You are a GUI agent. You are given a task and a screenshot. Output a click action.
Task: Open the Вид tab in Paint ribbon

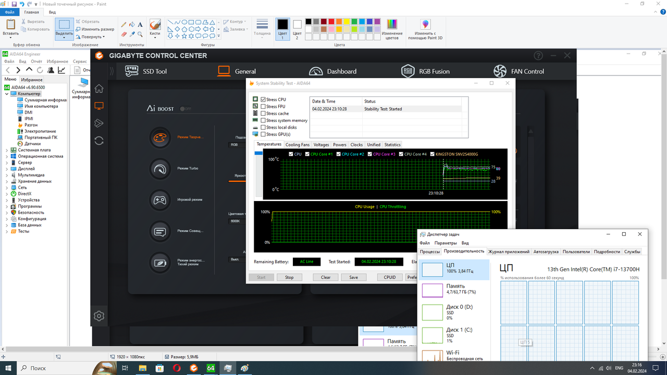point(53,12)
